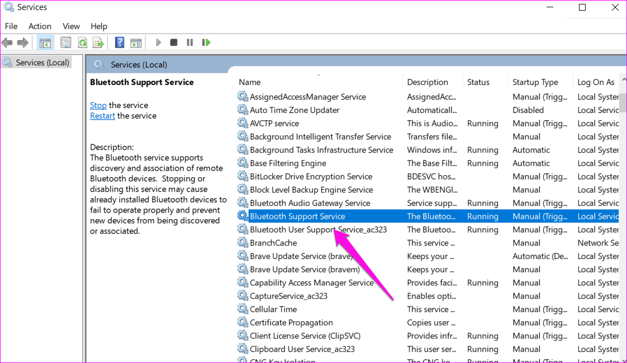This screenshot has width=627, height=363.
Task: Click the Restart Service icon in toolbar
Action: tap(206, 43)
